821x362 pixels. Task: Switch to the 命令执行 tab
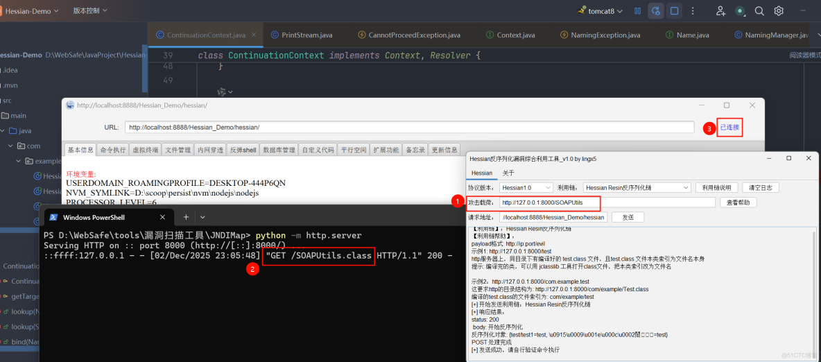point(112,150)
